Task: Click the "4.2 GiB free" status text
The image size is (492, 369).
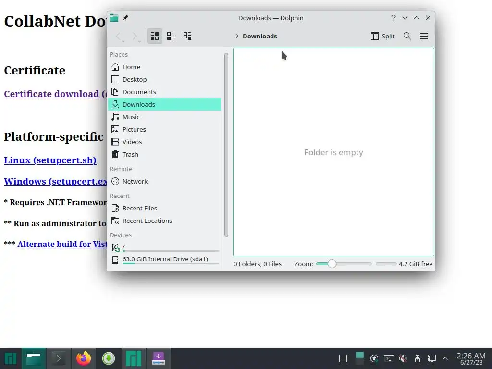Action: pos(416,264)
